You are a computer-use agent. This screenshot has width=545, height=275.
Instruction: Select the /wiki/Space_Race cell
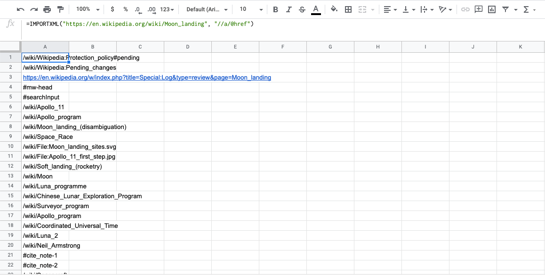point(45,137)
